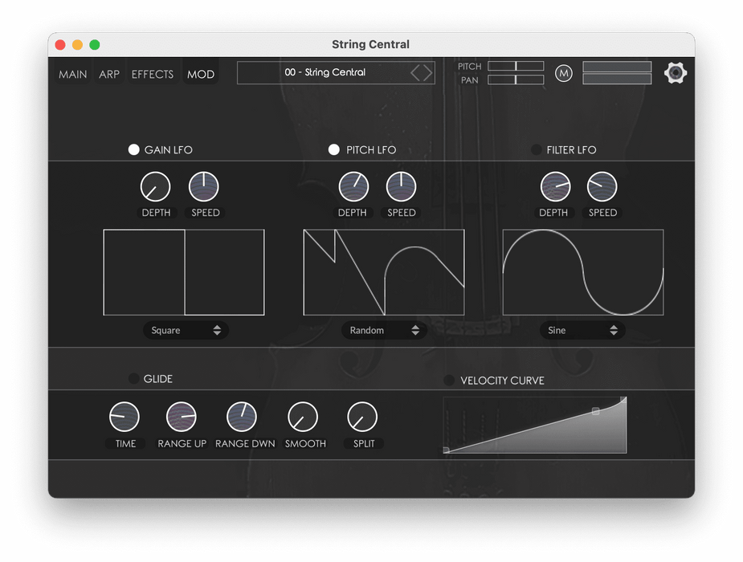Click the Smooth knob
Image resolution: width=743 pixels, height=562 pixels.
tap(303, 417)
